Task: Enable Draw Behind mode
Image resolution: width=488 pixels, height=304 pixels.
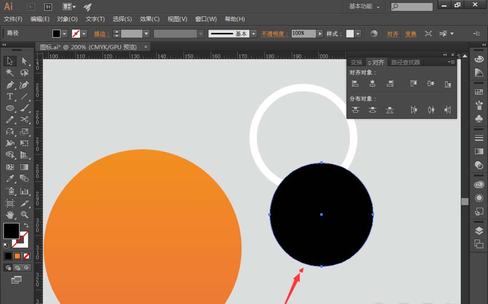Action: point(18,267)
